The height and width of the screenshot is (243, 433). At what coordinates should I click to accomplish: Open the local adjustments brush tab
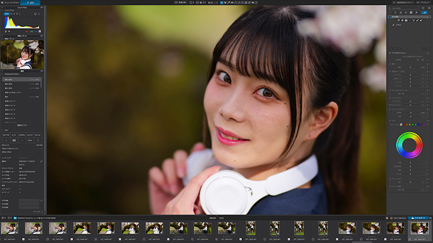coord(424,12)
